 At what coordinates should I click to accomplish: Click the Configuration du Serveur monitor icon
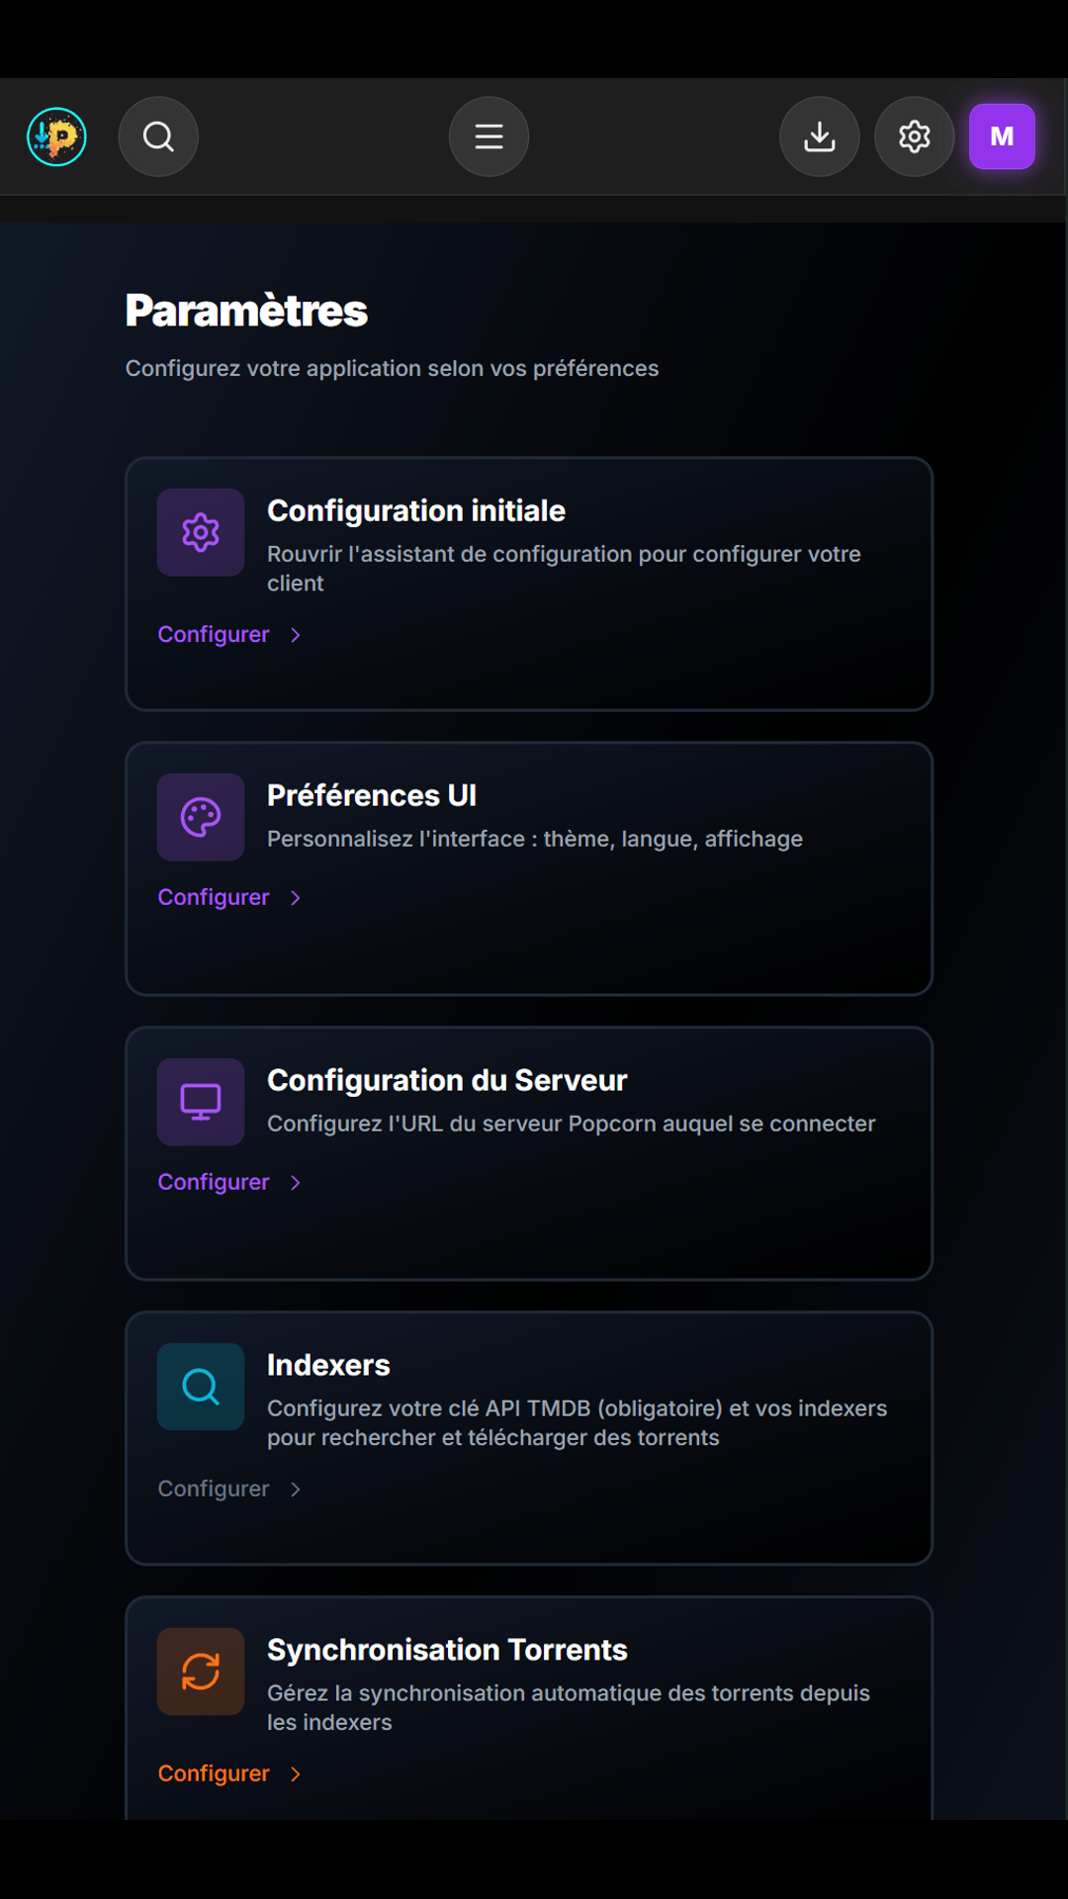(x=201, y=1102)
